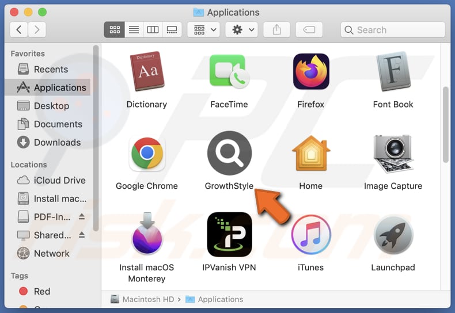Click the Tags section header
This screenshot has height=313, width=455.
pos(20,276)
